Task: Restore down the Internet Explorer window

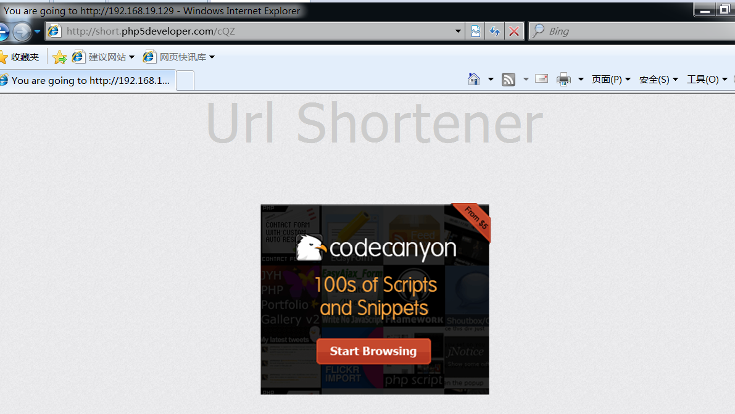Action: (725, 10)
